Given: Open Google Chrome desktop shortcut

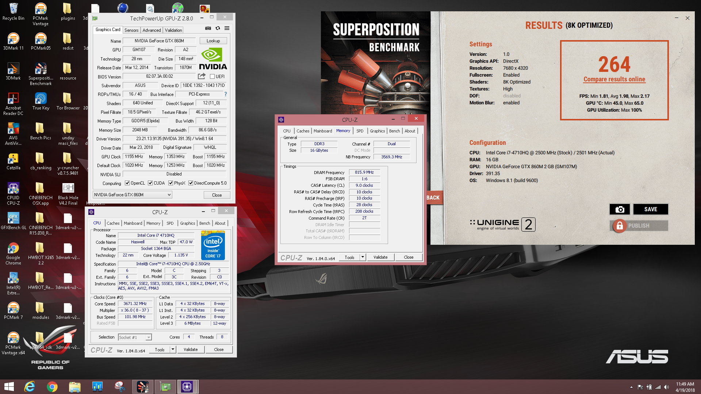Looking at the screenshot, I should 14,254.
